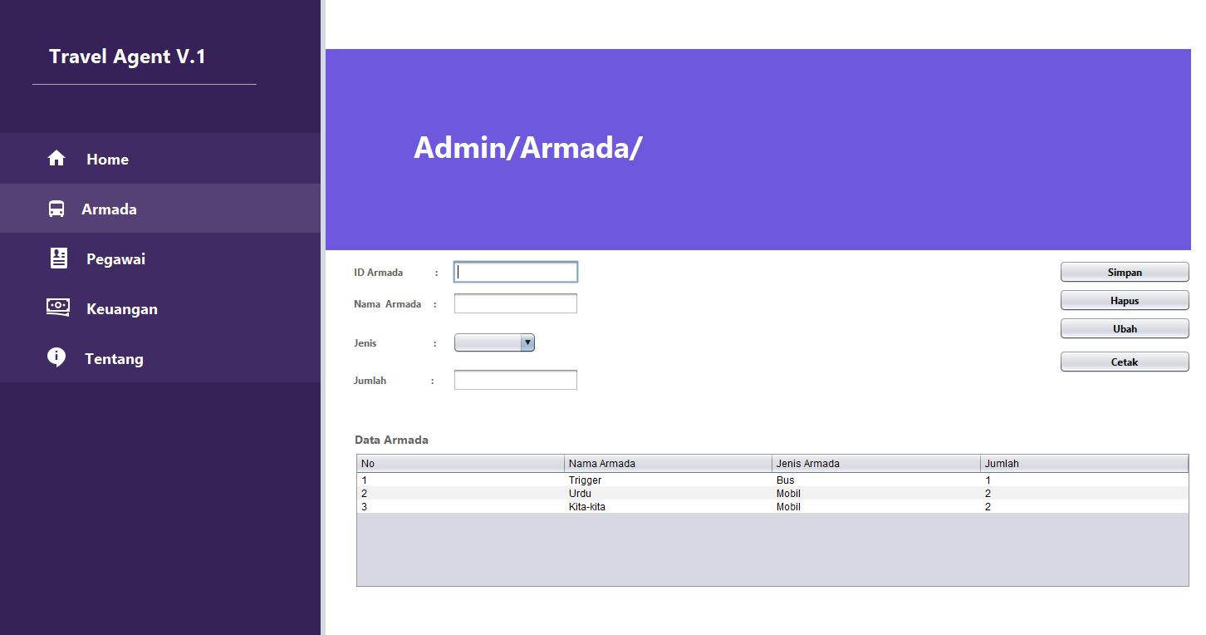This screenshot has width=1206, height=635.
Task: Focus the Jumlah text field
Action: [516, 380]
